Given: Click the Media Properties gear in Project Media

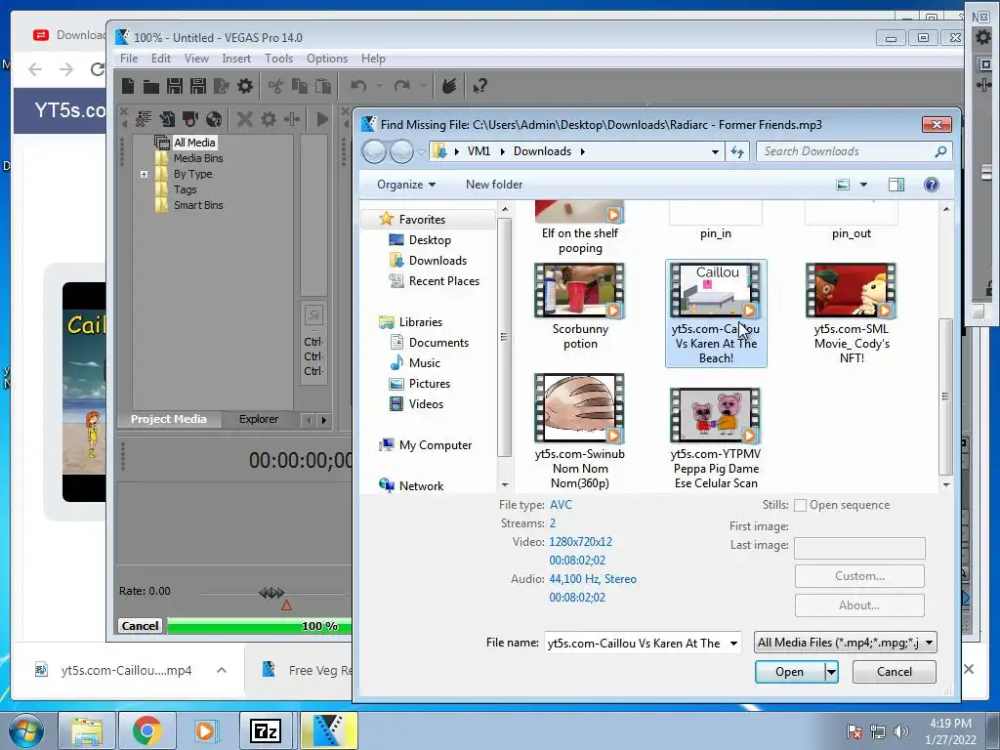Looking at the screenshot, I should pos(269,118).
